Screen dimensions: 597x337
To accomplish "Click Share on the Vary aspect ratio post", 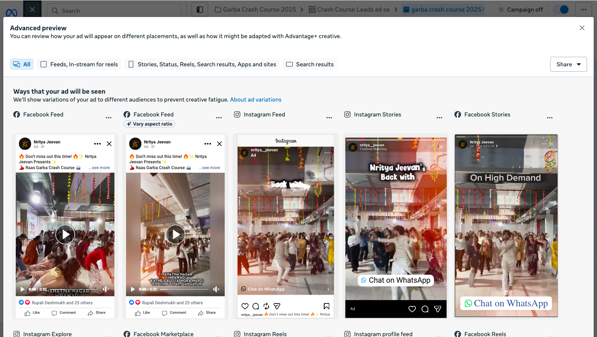I will (207, 313).
